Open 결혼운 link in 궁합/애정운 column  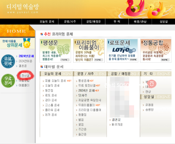(116, 120)
